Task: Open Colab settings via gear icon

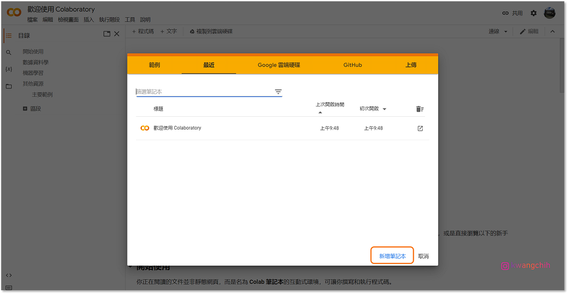Action: 533,13
